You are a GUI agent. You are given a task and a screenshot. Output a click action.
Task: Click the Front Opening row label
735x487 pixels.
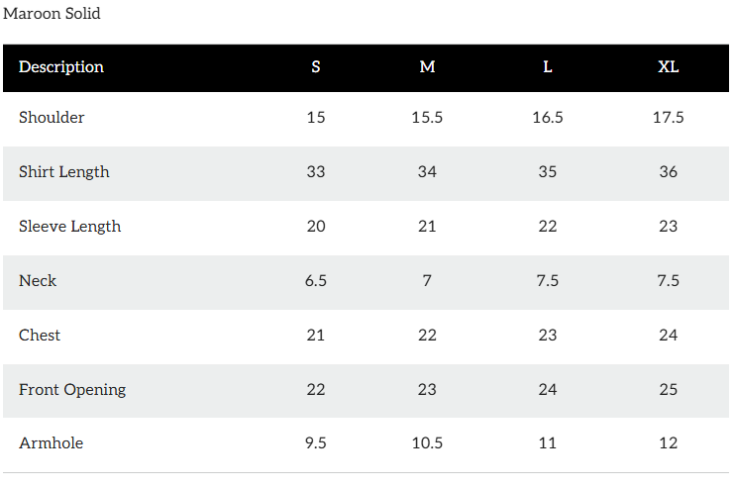[x=72, y=390]
